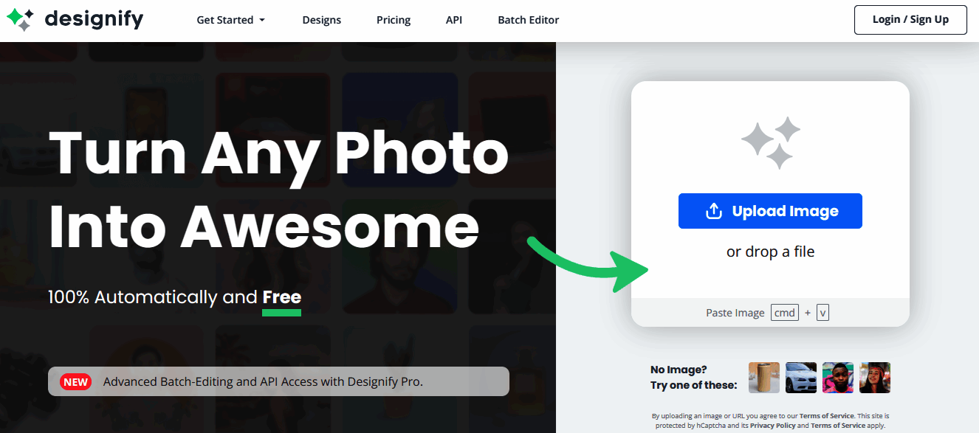979x433 pixels.
Task: Select the cardboard can sample image
Action: click(x=764, y=377)
